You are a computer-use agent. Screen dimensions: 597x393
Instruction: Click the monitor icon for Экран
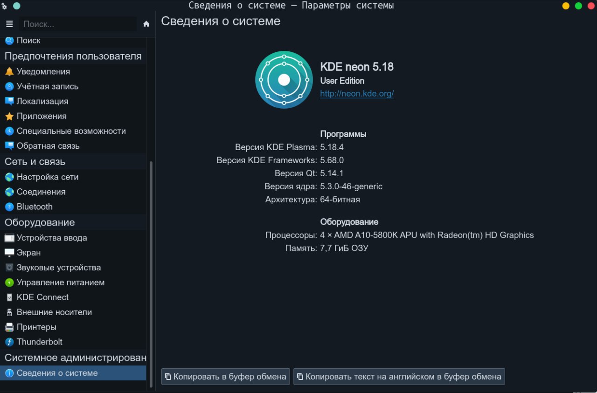pos(9,253)
